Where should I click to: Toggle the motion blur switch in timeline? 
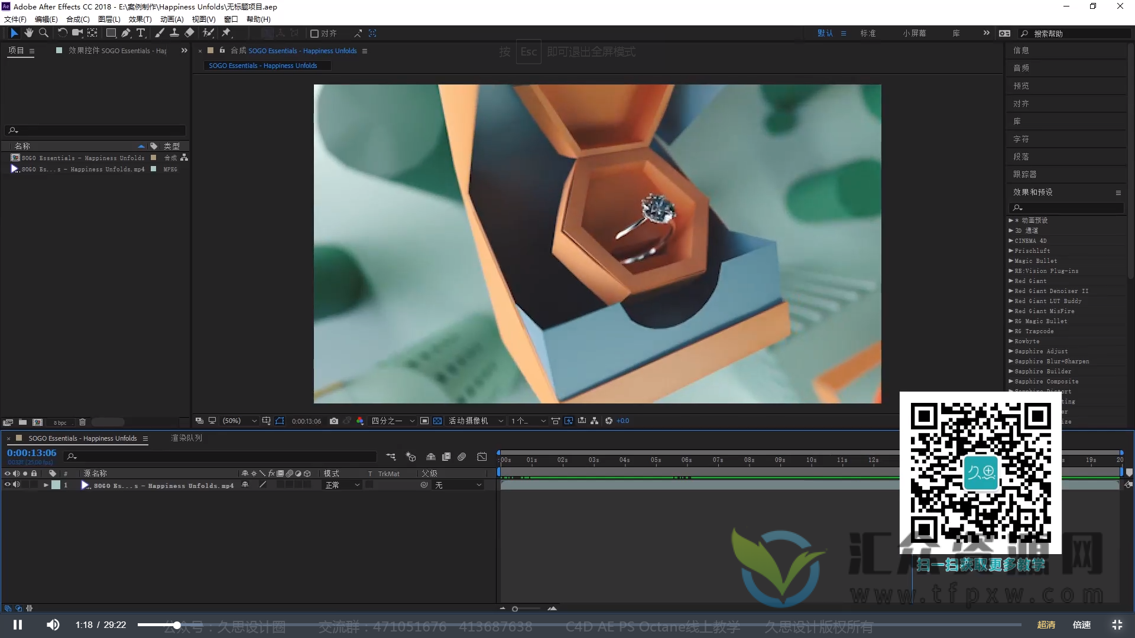tap(462, 456)
